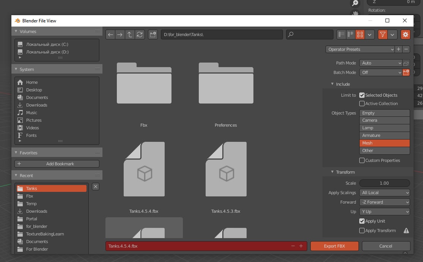
Task: Toggle Camera object type
Action: [x=385, y=120]
